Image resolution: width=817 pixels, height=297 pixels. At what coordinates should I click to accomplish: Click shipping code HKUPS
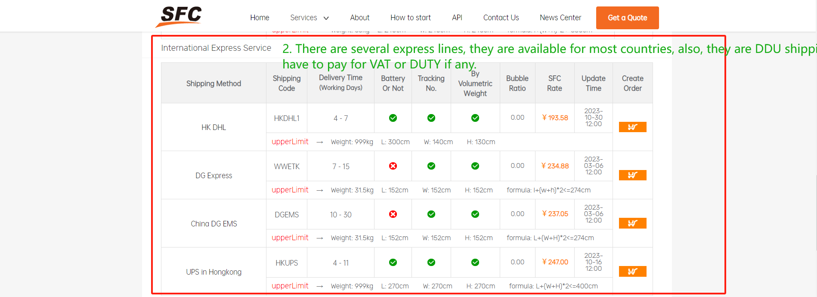pos(287,263)
